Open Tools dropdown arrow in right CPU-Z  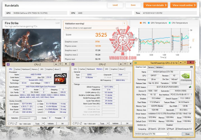pyautogui.click(x=108, y=124)
